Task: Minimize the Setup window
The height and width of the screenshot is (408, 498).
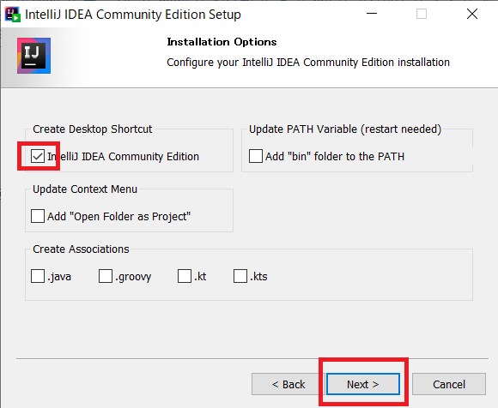Action: 372,14
